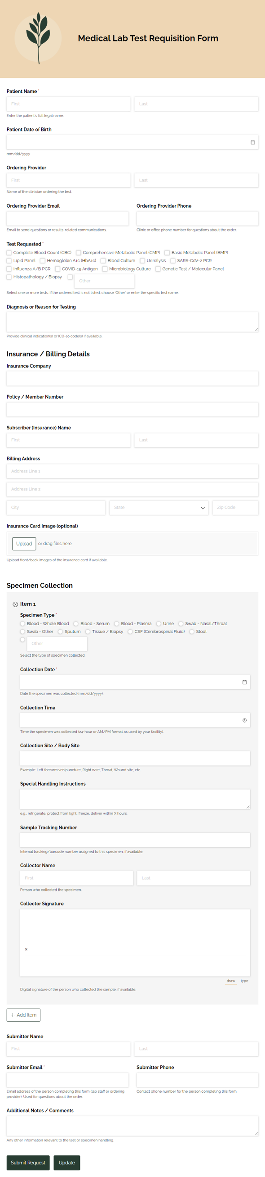The width and height of the screenshot is (265, 1177).
Task: Click the Collector Name First field
Action: pyautogui.click(x=76, y=878)
